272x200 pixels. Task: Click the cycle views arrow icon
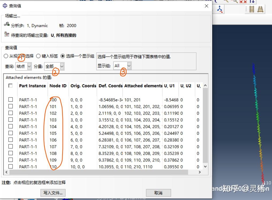(252, 1)
